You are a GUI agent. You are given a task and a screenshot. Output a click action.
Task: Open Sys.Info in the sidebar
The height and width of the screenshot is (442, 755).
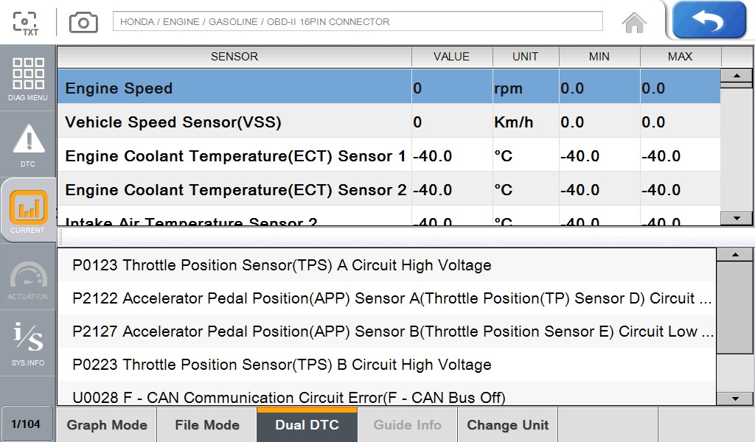pyautogui.click(x=28, y=343)
